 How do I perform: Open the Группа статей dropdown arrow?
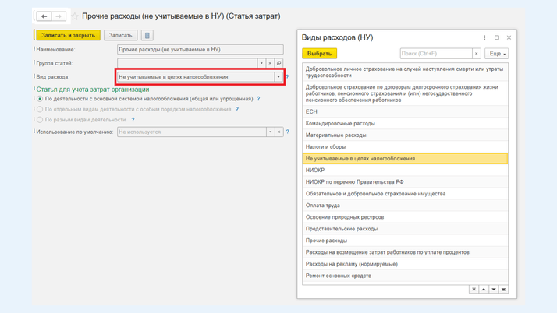(x=261, y=63)
